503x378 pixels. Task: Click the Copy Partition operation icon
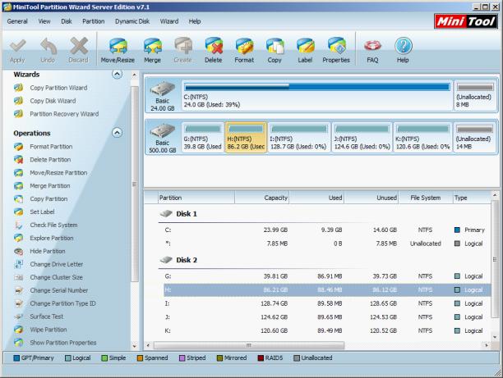[x=19, y=199]
